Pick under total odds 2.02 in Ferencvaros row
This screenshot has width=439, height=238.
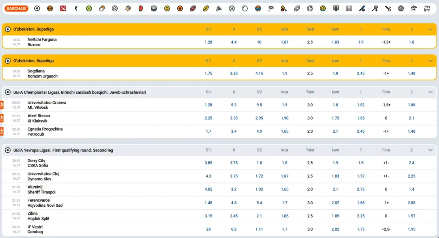[x=335, y=203]
